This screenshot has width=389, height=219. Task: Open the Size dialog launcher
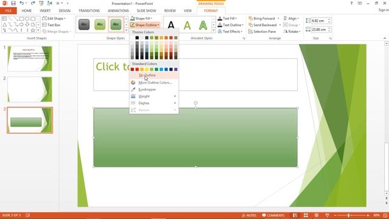[x=330, y=38]
